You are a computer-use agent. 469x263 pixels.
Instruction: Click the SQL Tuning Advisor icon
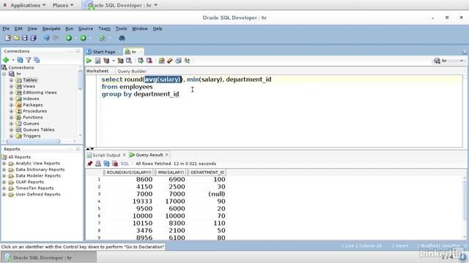[x=129, y=61]
